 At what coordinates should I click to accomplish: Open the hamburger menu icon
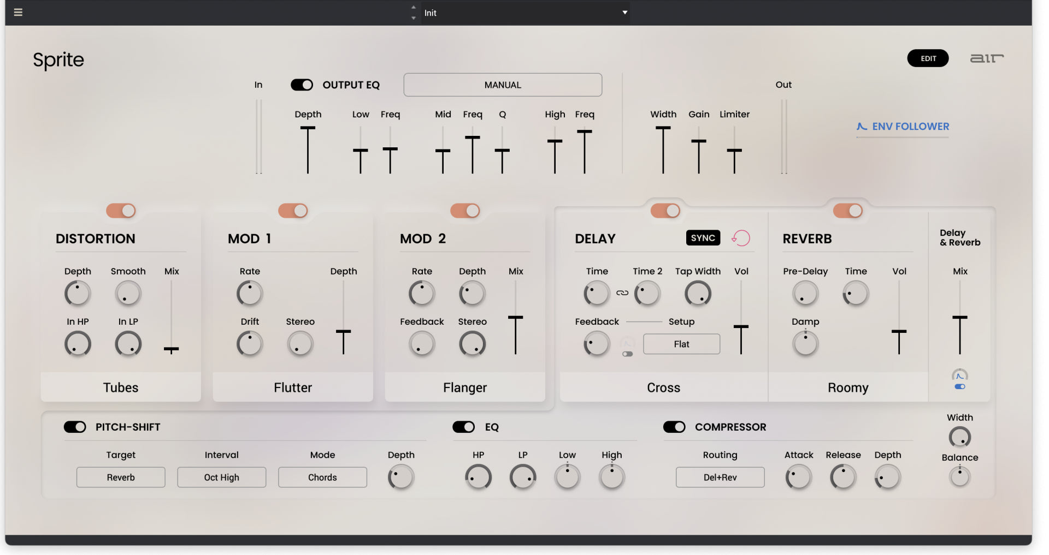pyautogui.click(x=18, y=12)
